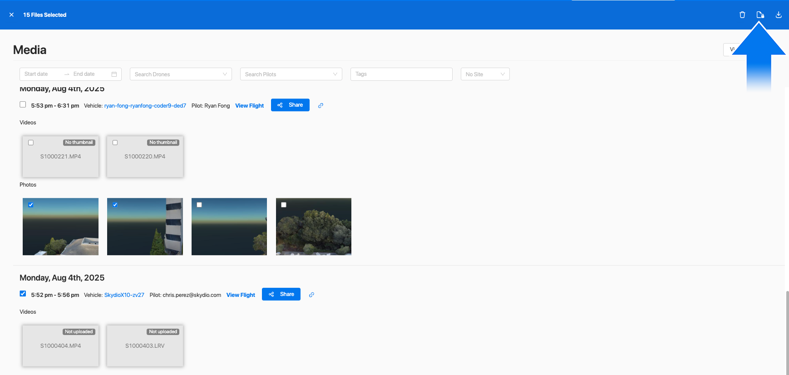Share the 5:53 pm flight
The width and height of the screenshot is (789, 375).
290,105
